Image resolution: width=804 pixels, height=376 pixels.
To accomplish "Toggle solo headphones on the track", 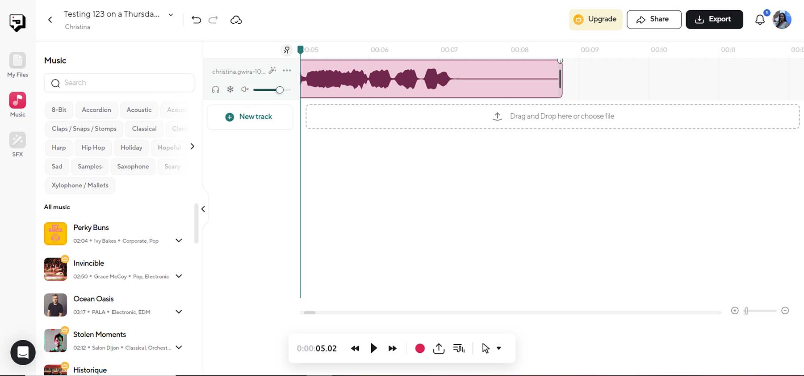I will pyautogui.click(x=216, y=89).
